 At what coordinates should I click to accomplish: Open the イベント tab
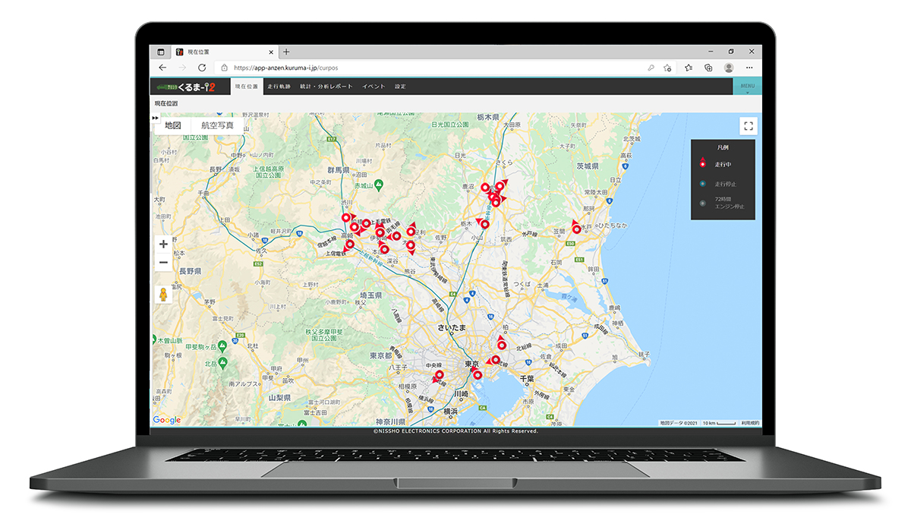374,87
